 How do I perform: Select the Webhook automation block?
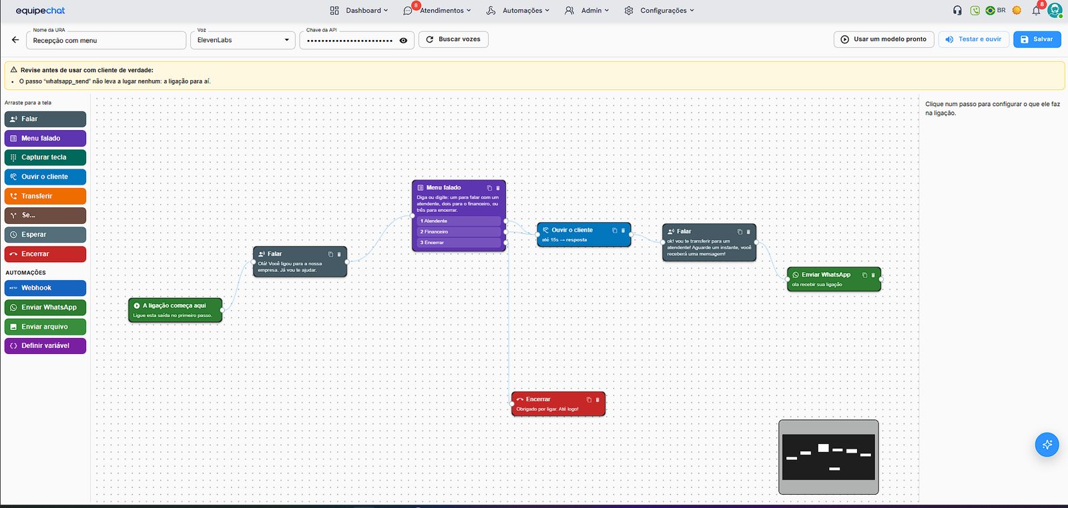(x=45, y=288)
